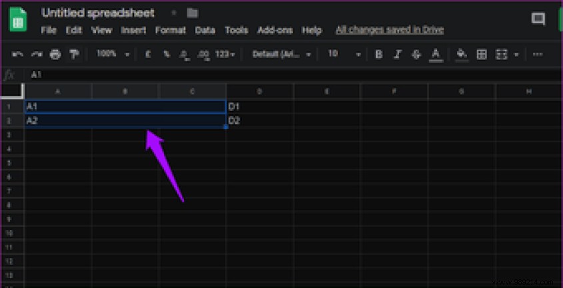
Task: Open the Data menu
Action: coord(205,30)
